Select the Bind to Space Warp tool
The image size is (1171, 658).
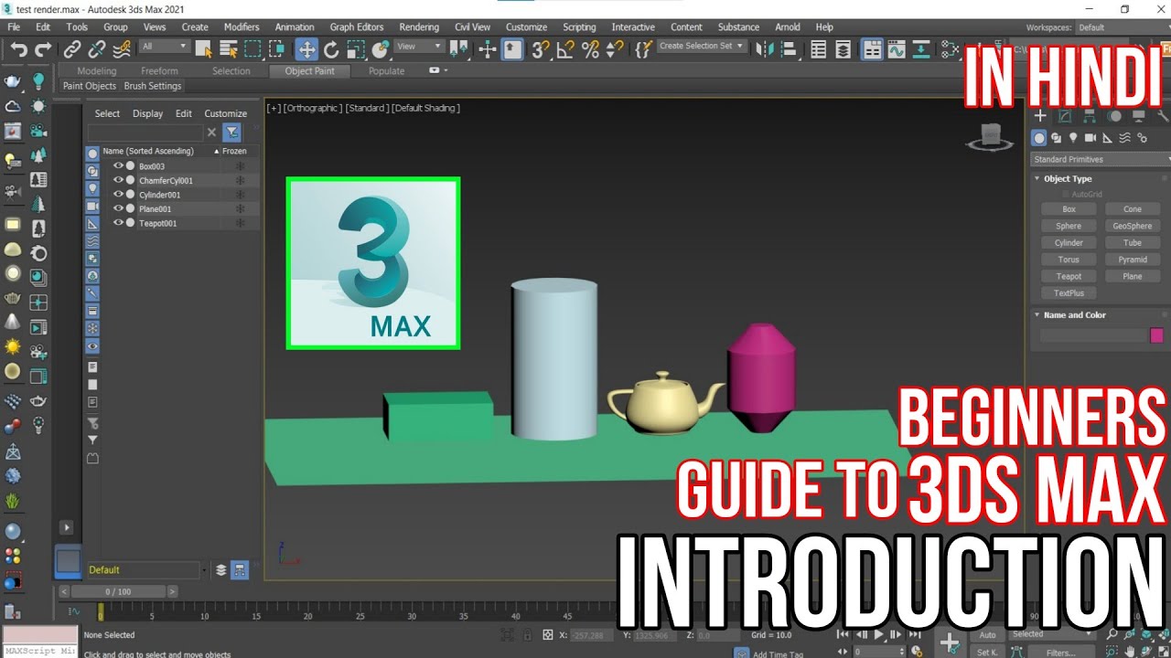[121, 48]
